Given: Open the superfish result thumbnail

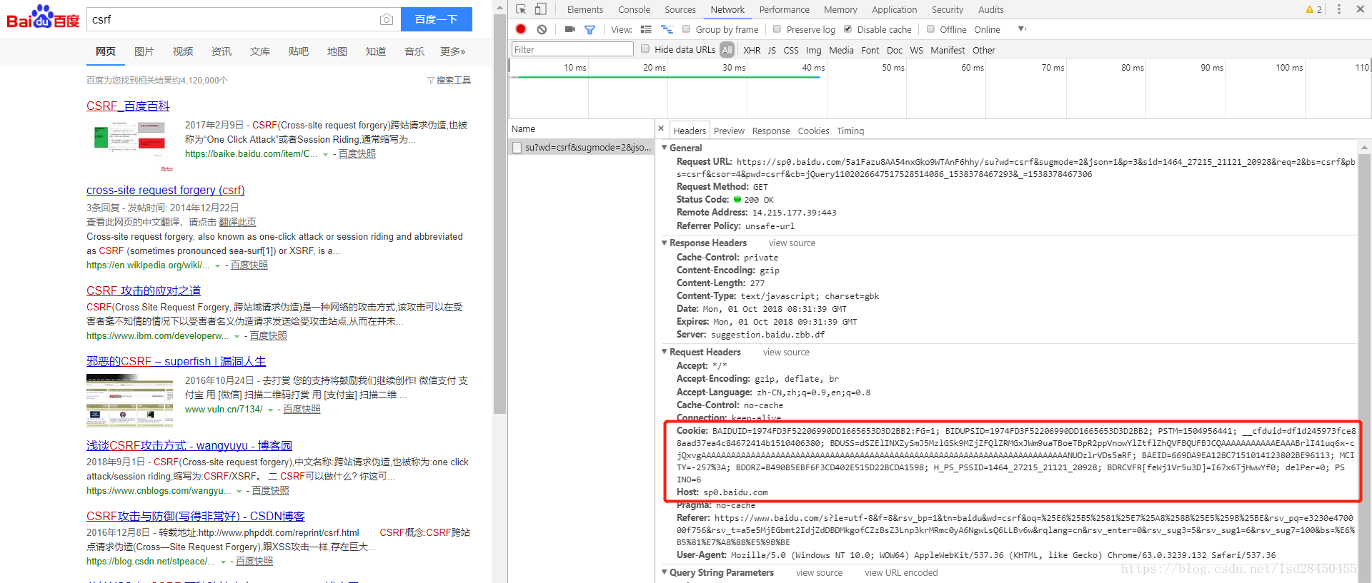Looking at the screenshot, I should pyautogui.click(x=129, y=400).
